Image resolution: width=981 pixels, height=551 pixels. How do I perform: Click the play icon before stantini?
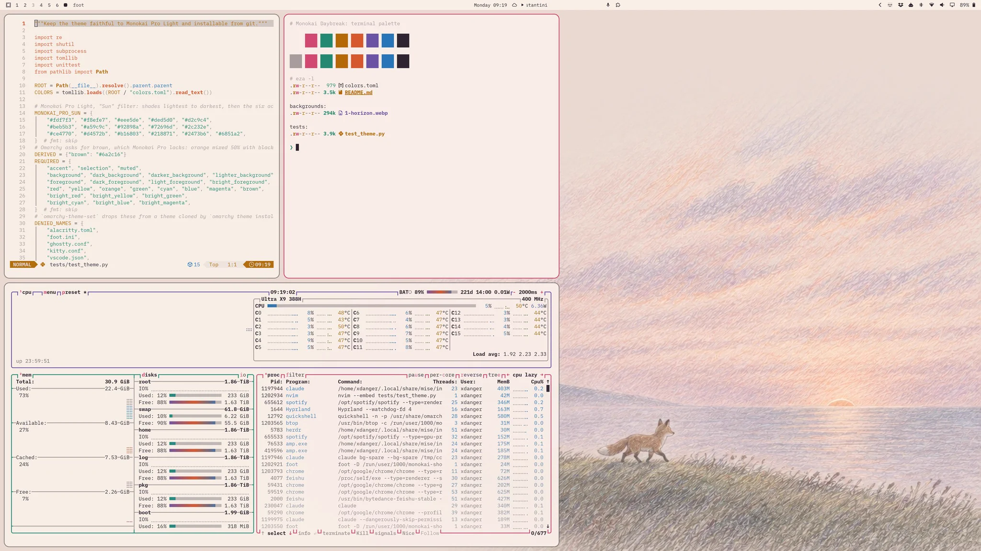pyautogui.click(x=522, y=5)
